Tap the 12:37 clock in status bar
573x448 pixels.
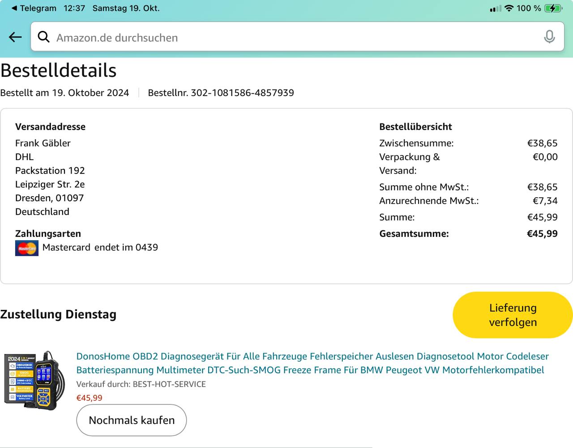tap(74, 8)
